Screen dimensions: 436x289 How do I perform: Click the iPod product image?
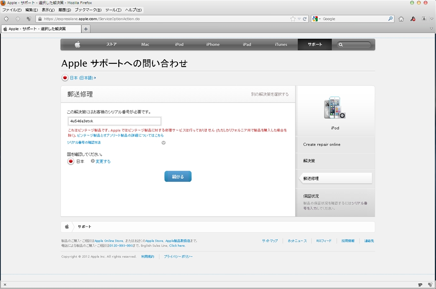pos(335,108)
